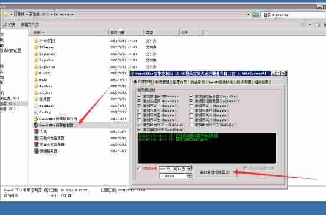This screenshot has width=326, height=215.
Task: Click the refresh icon beside address bar
Action: pos(255,15)
